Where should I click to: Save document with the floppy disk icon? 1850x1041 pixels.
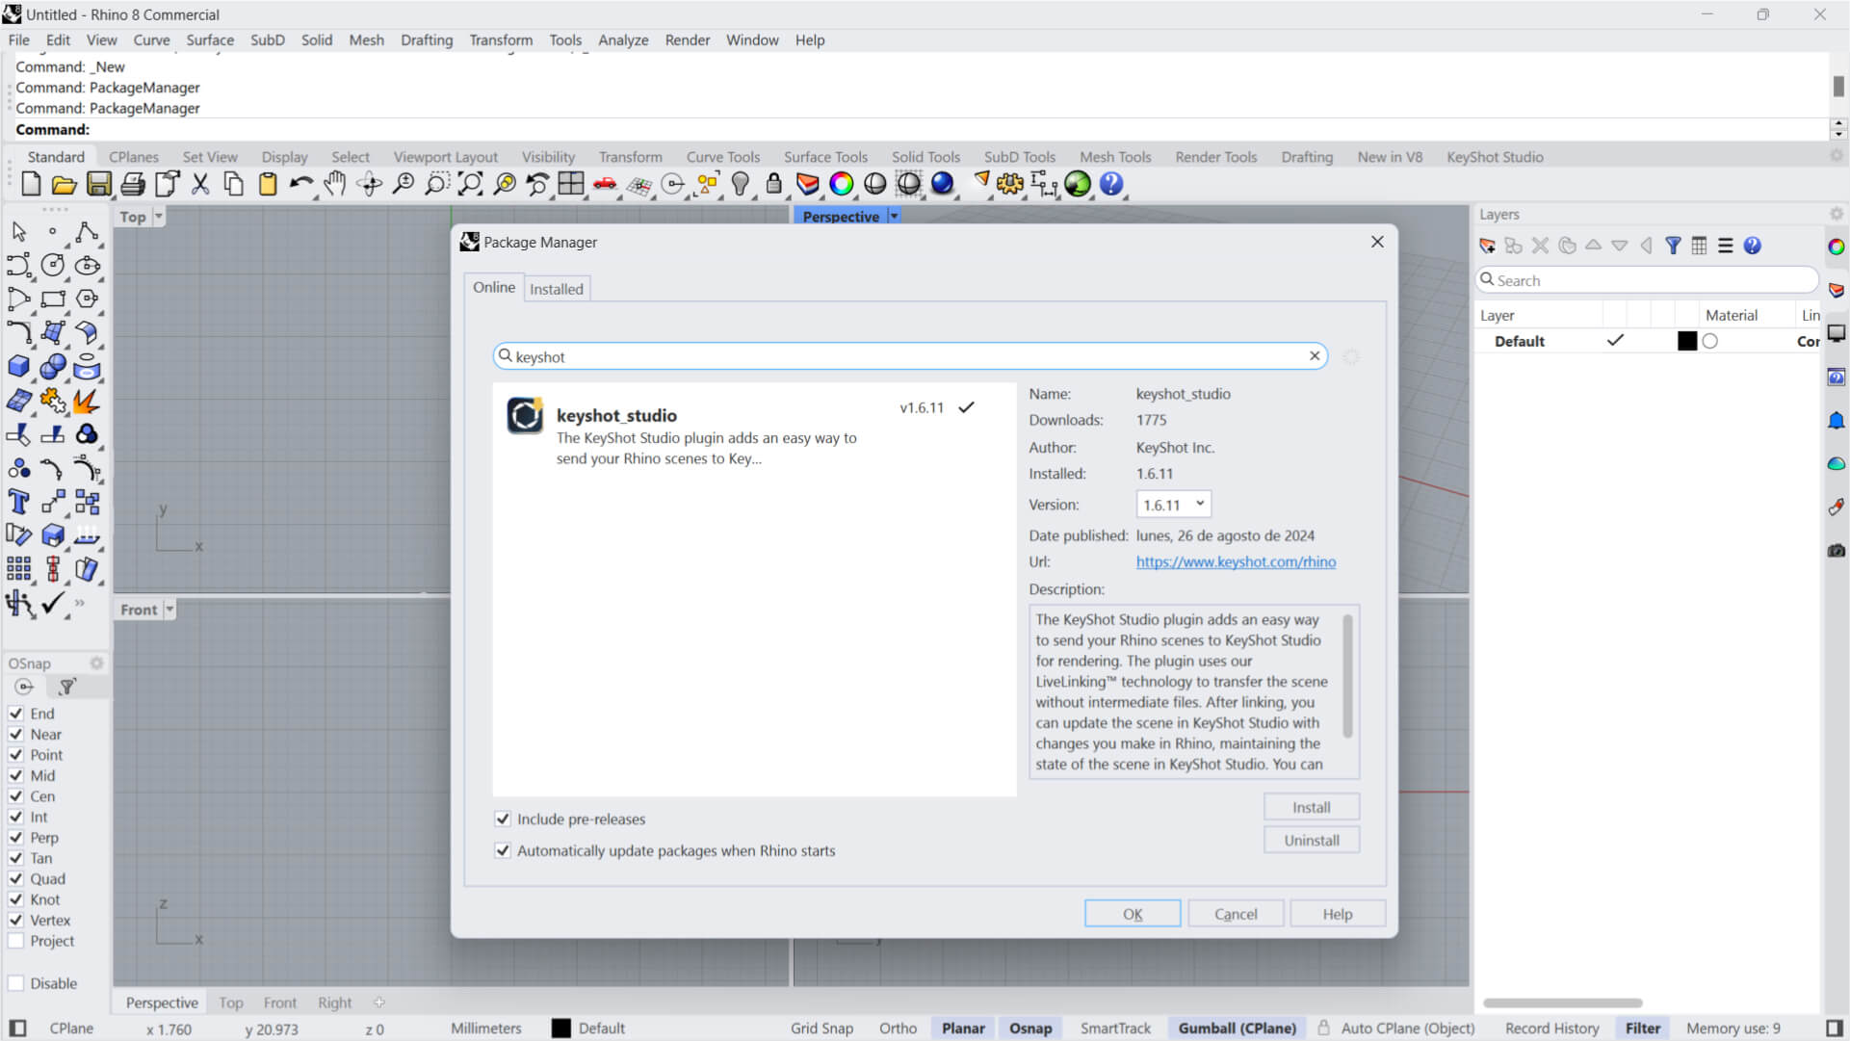coord(99,184)
